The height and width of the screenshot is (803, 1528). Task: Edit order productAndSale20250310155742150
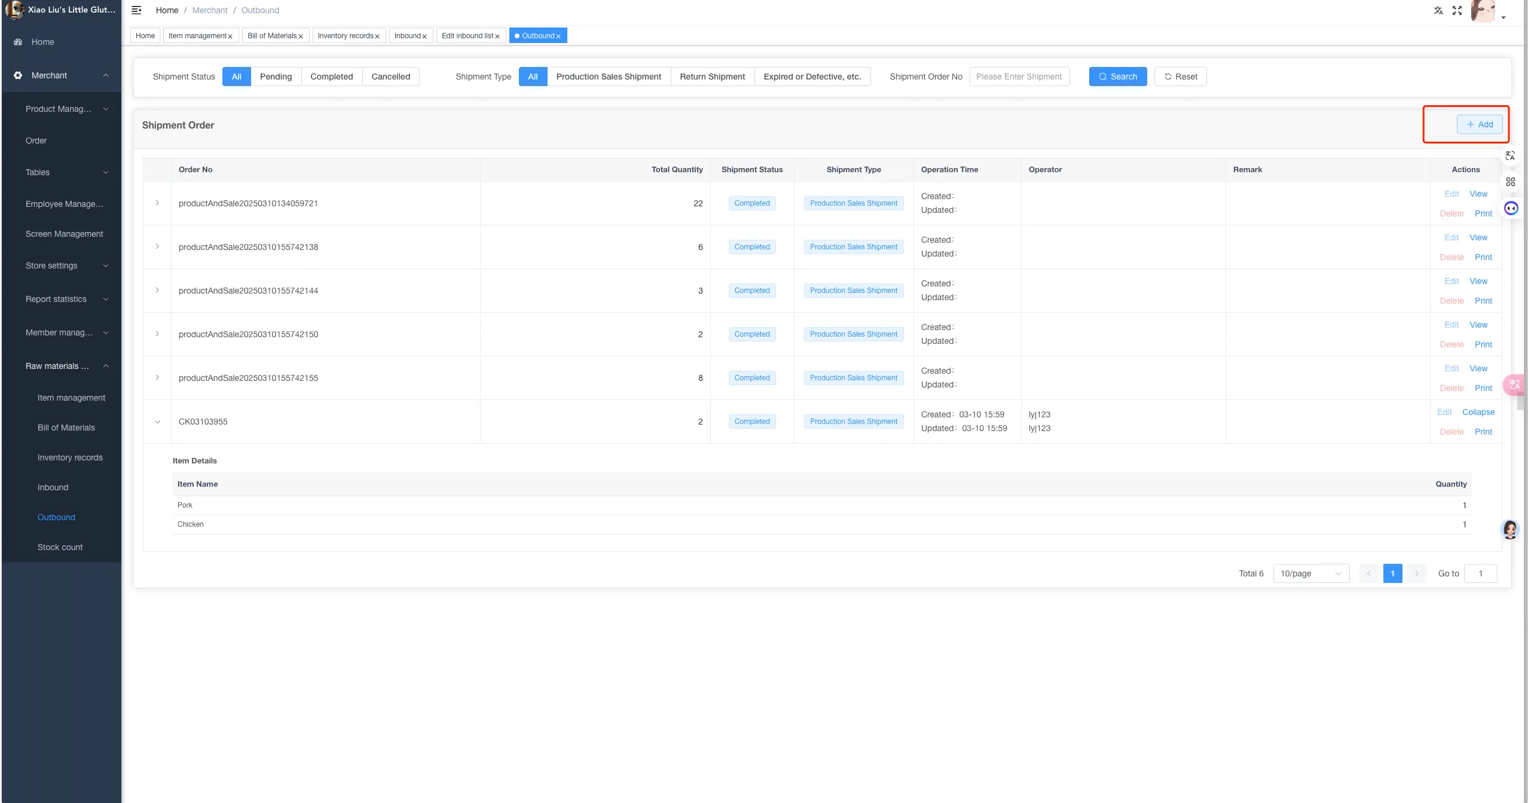pyautogui.click(x=1451, y=325)
